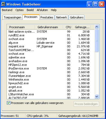This screenshot has width=106, height=119.
Task: Click the 21.976 kB memory value
Action: pos(83,46)
